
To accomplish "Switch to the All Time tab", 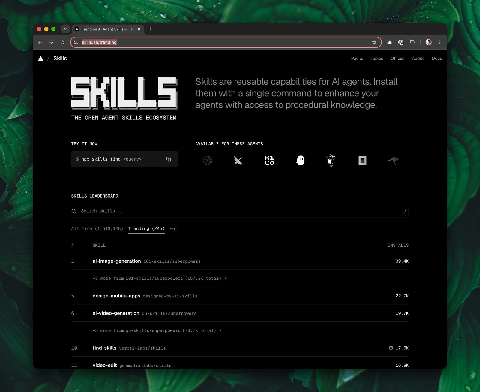I will (x=97, y=228).
